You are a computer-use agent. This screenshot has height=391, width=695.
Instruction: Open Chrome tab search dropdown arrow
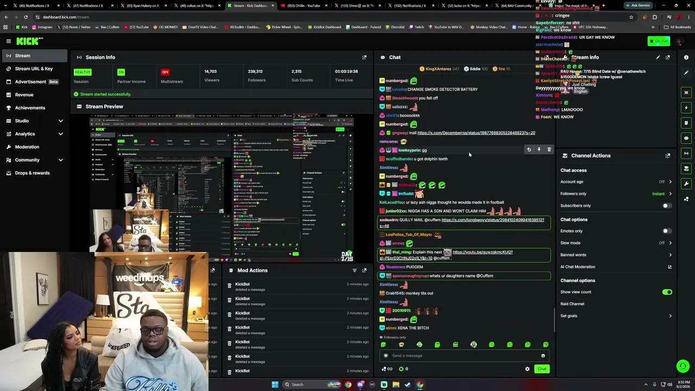pyautogui.click(x=7, y=5)
